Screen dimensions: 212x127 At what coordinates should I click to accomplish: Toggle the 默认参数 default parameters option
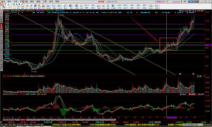[192, 94]
